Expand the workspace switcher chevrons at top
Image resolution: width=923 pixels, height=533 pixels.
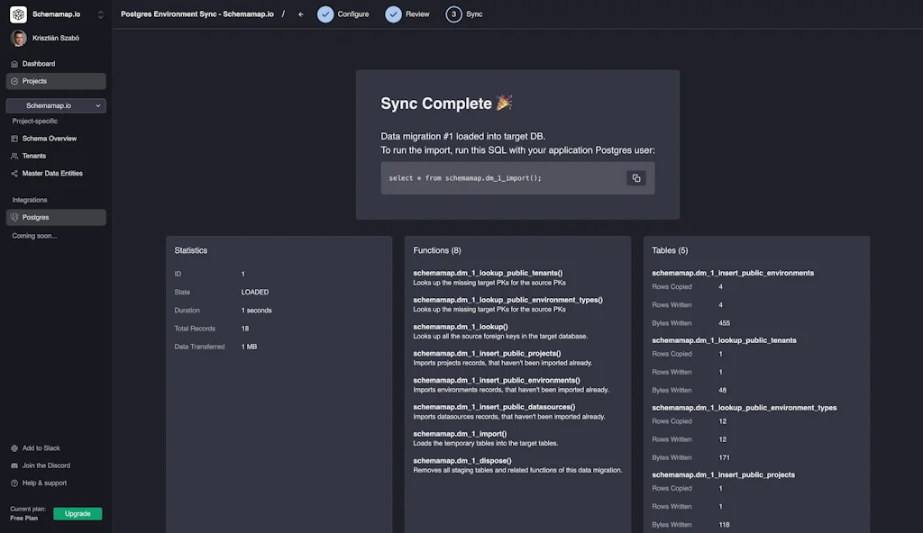pyautogui.click(x=100, y=15)
